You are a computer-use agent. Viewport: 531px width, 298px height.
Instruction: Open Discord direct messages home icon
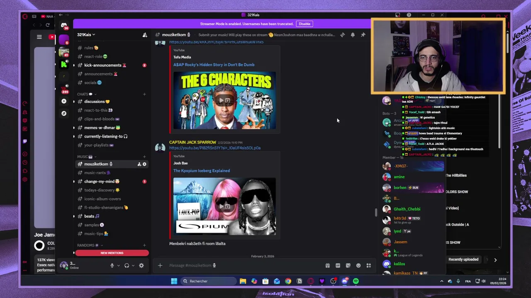coord(64,25)
